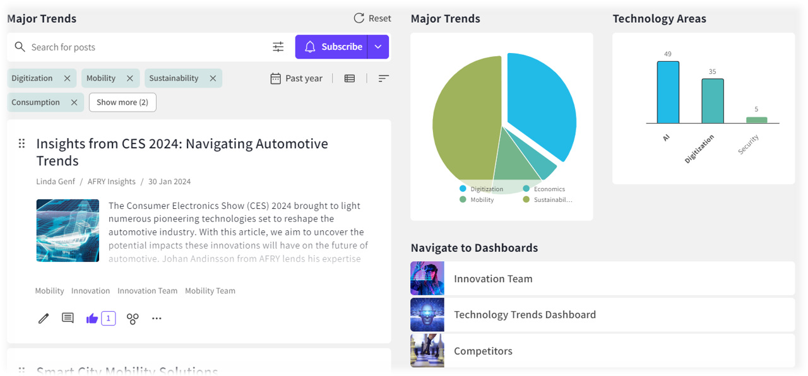Edit the CES 2024 post with the pencil icon
The width and height of the screenshot is (808, 376).
43,318
